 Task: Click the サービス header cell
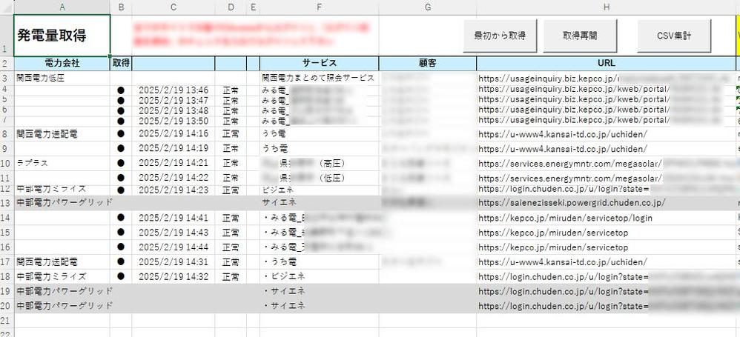click(319, 63)
